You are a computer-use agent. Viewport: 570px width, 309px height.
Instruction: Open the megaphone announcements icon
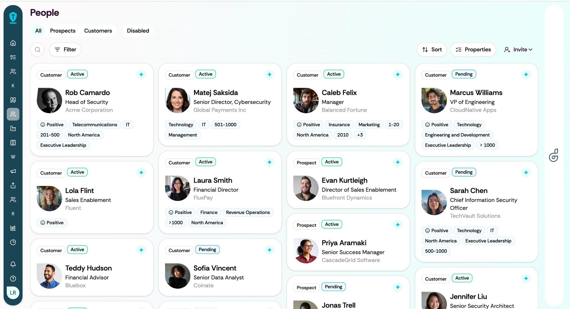click(x=13, y=171)
